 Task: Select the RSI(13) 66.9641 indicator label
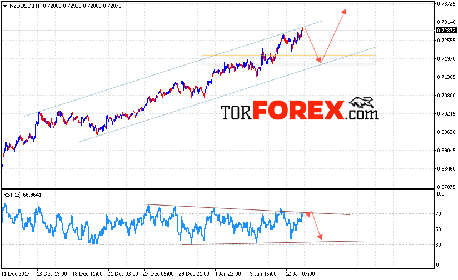coord(22,195)
